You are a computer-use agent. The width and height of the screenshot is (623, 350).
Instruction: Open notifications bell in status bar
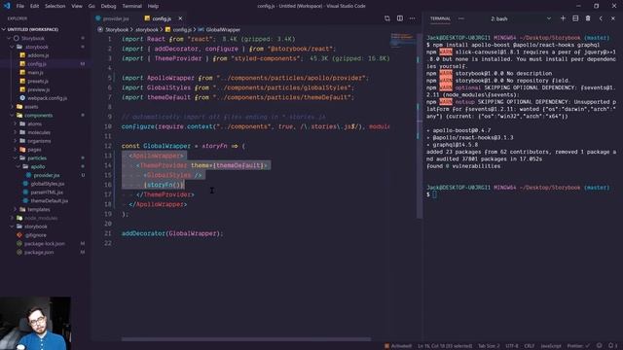[612, 346]
